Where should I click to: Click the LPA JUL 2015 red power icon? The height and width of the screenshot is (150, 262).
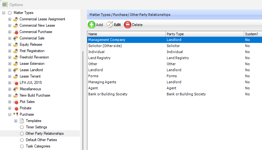pos(16,83)
